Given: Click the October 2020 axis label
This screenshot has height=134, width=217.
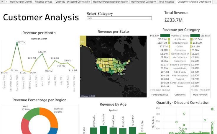Looking at the screenshot, I should point(4,82).
